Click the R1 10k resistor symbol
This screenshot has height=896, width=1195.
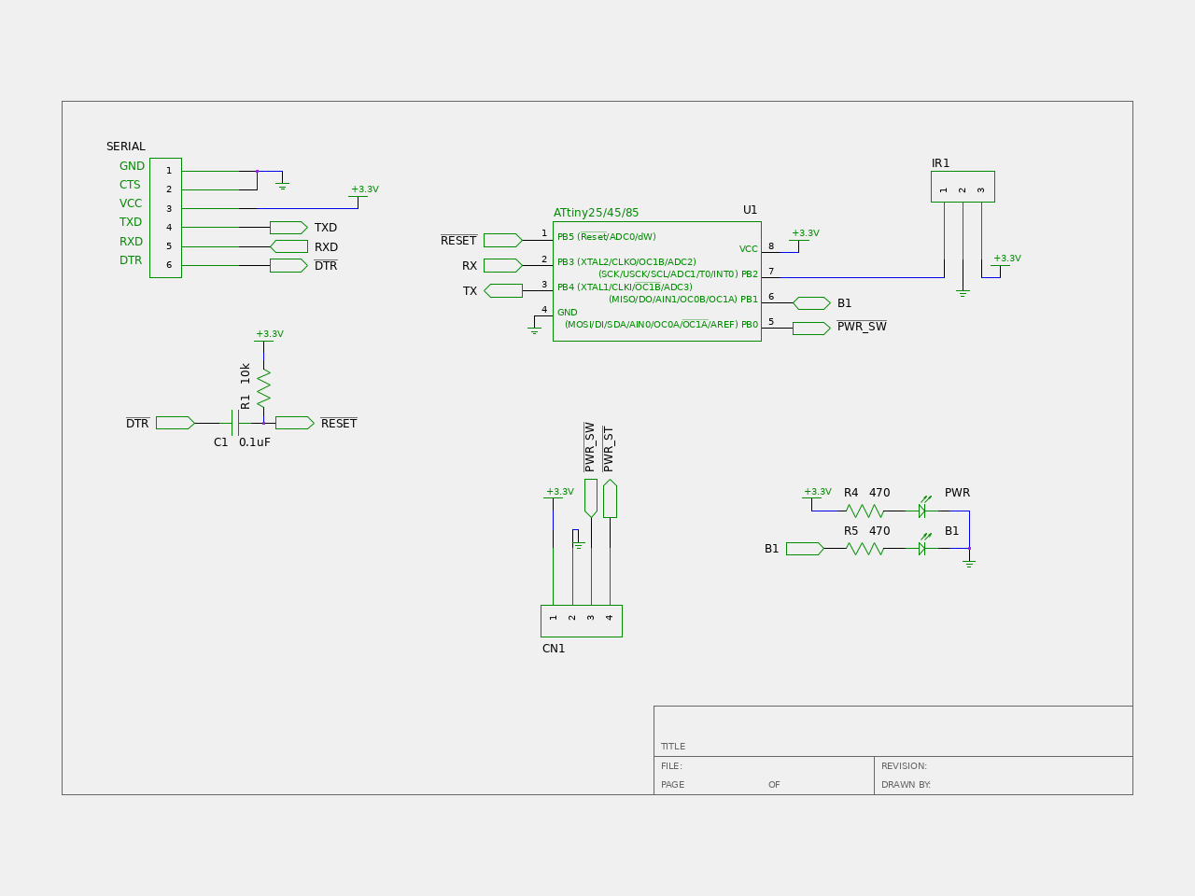click(263, 387)
